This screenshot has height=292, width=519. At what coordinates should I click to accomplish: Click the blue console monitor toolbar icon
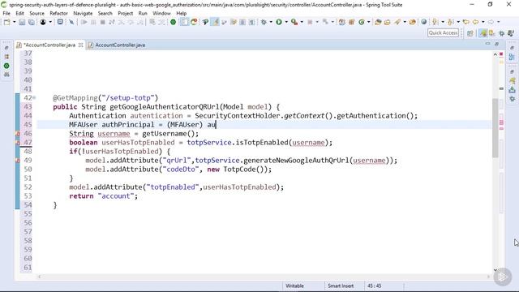[60, 22]
